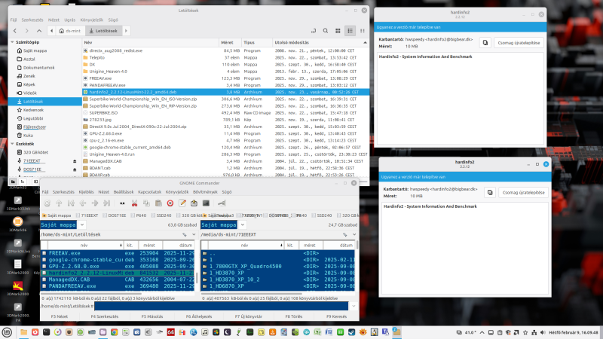Open Bővítmények menu in GNOME Commander
The height and width of the screenshot is (339, 603).
pyautogui.click(x=205, y=192)
